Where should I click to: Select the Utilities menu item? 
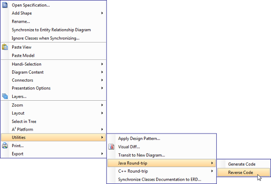(x=54, y=137)
